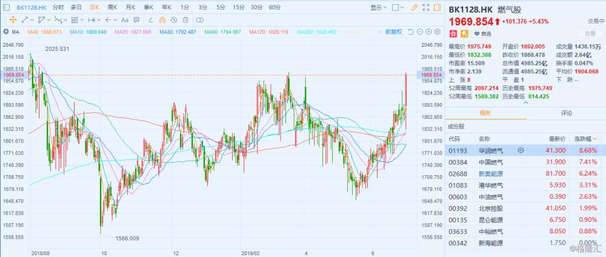This screenshot has width=606, height=257.
Task: Open the 显示 display dropdown
Action: (378, 7)
